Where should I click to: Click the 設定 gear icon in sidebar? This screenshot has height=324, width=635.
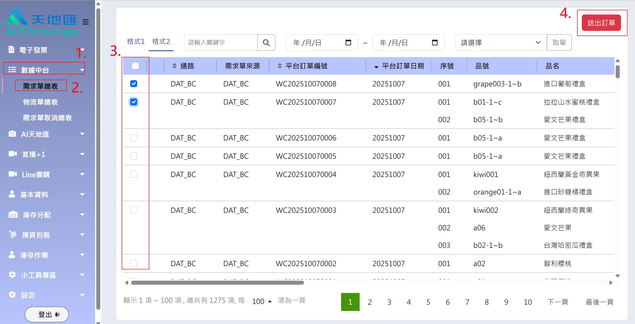12,295
